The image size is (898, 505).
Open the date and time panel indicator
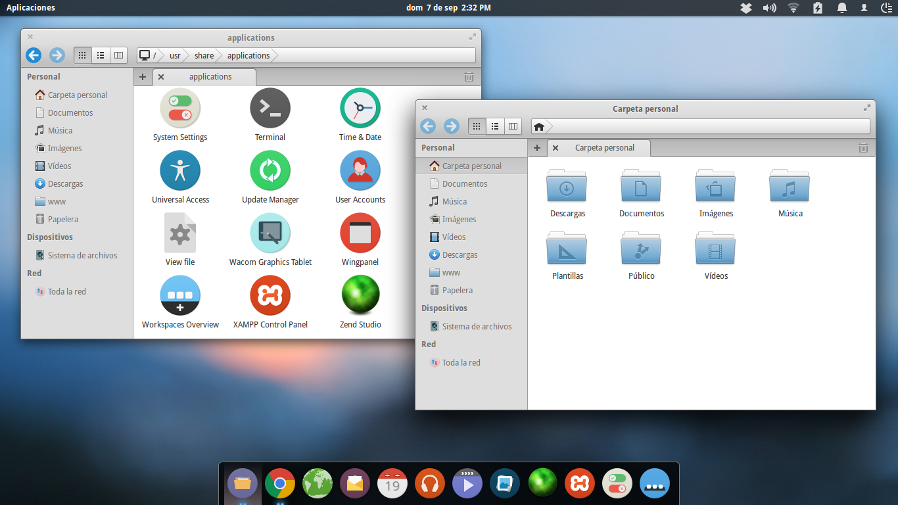click(x=448, y=8)
